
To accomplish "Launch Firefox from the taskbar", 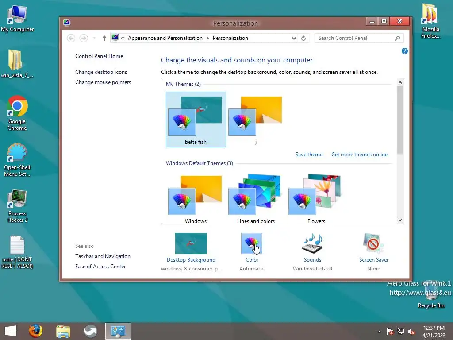I will (x=35, y=331).
